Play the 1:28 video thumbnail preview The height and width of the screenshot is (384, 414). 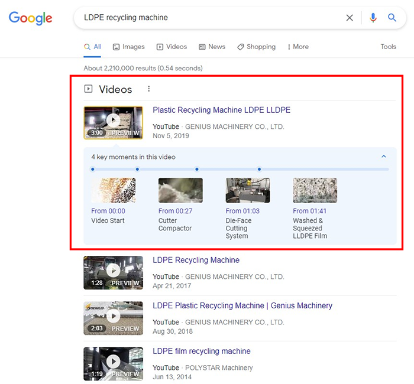[x=114, y=273]
